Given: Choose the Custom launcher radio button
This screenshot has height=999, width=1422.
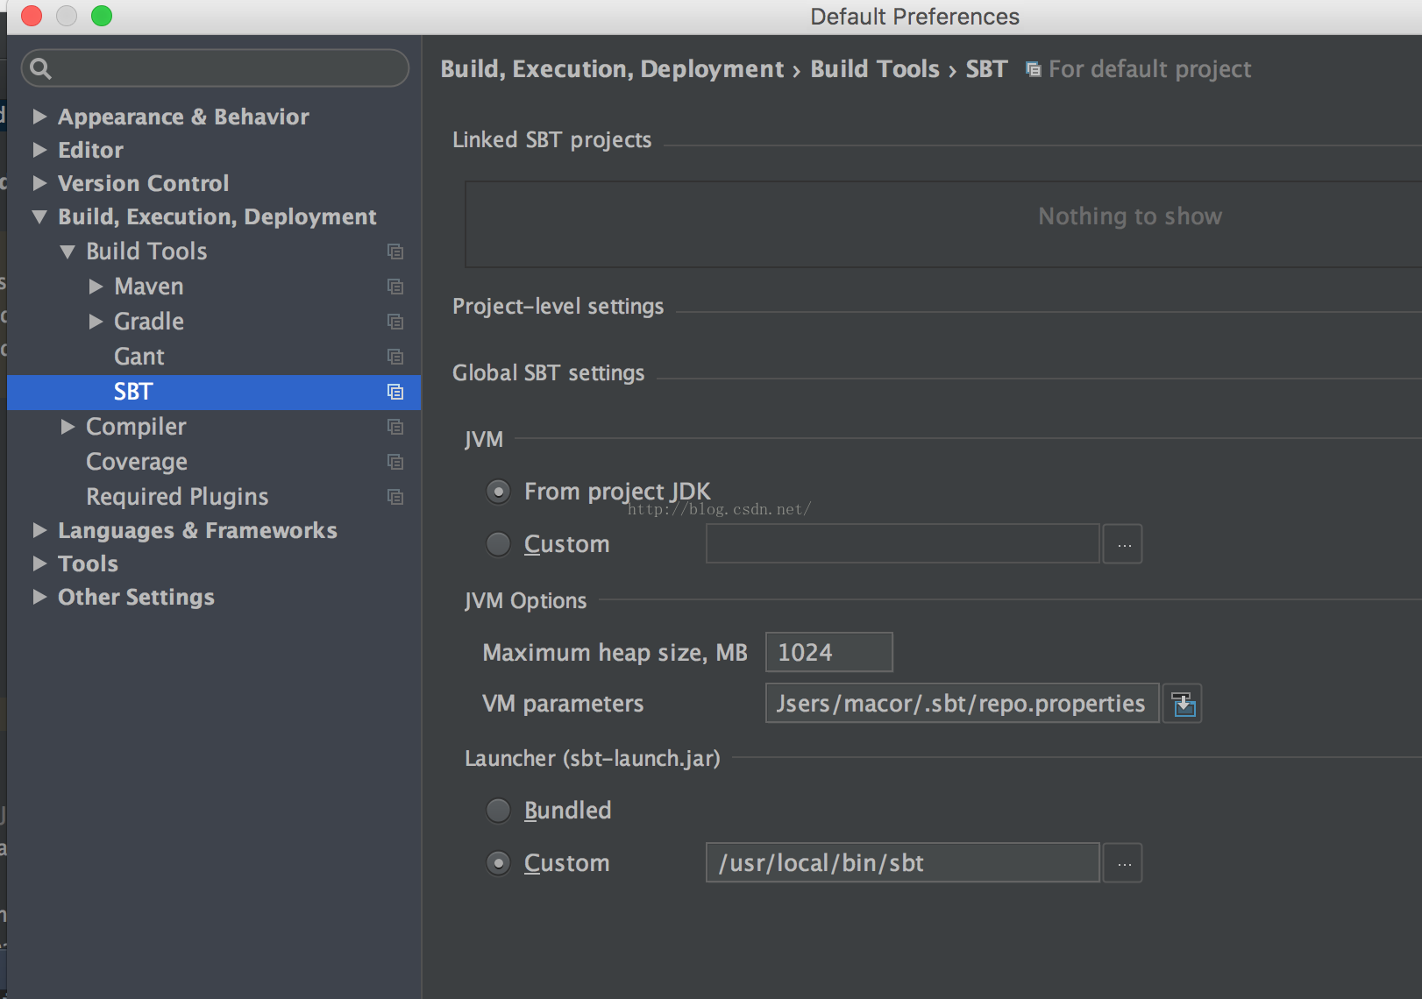Looking at the screenshot, I should tap(498, 863).
